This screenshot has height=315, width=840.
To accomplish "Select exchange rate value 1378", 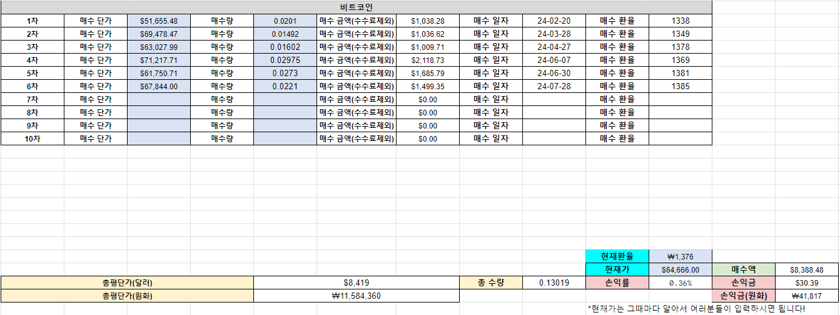I will 681,47.
